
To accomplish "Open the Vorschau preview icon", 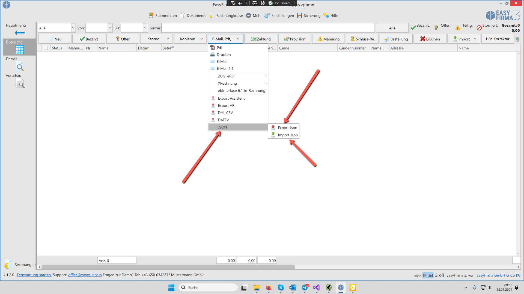I will pos(20,83).
